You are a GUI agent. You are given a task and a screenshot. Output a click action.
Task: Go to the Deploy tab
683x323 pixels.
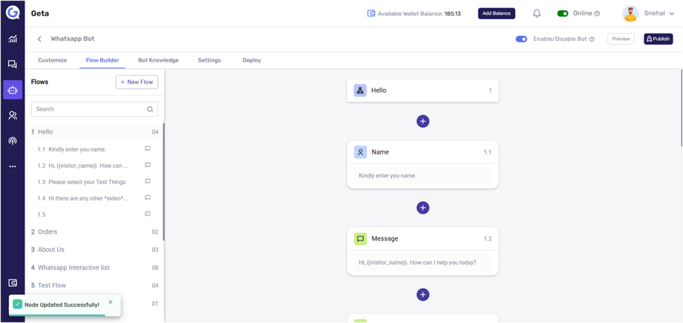(x=252, y=60)
